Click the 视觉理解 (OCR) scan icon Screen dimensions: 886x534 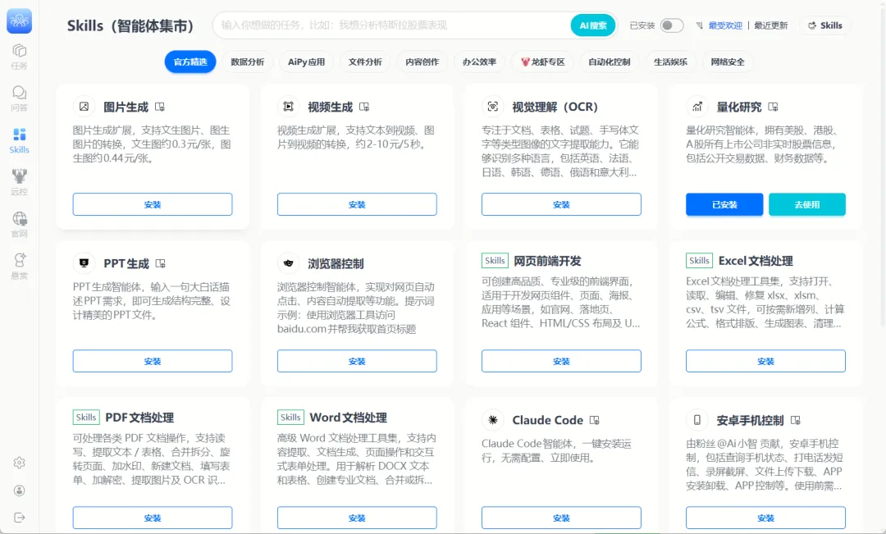(x=493, y=107)
